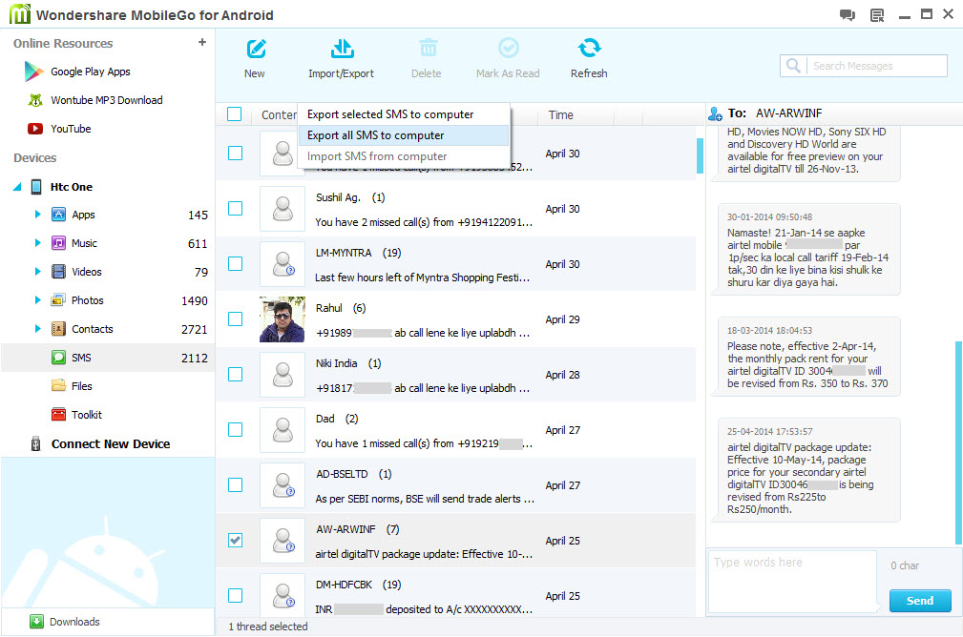
Task: Click the add recipient contact icon
Action: point(715,113)
